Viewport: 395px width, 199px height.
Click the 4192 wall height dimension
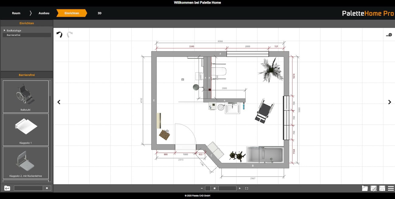coord(142,100)
